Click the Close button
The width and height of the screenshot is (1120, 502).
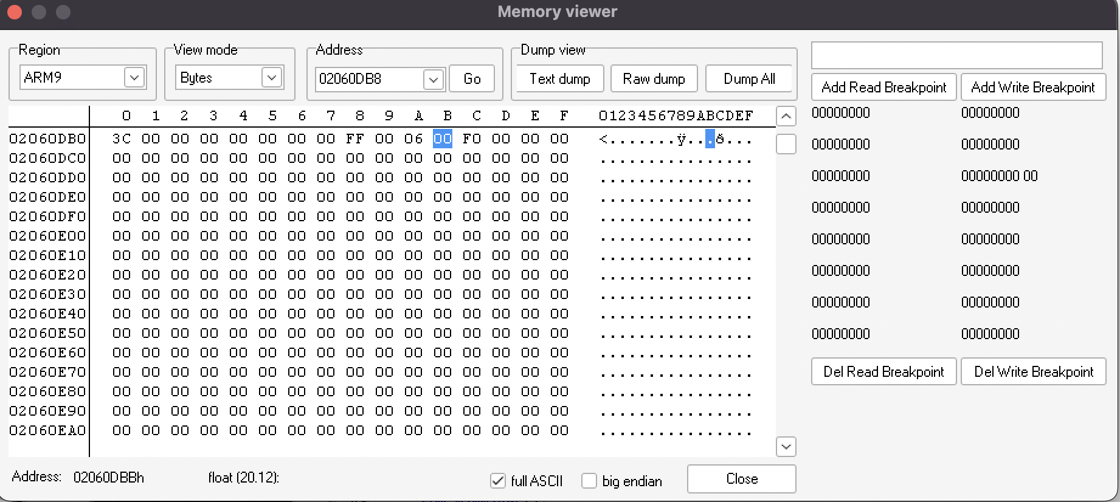pyautogui.click(x=741, y=479)
